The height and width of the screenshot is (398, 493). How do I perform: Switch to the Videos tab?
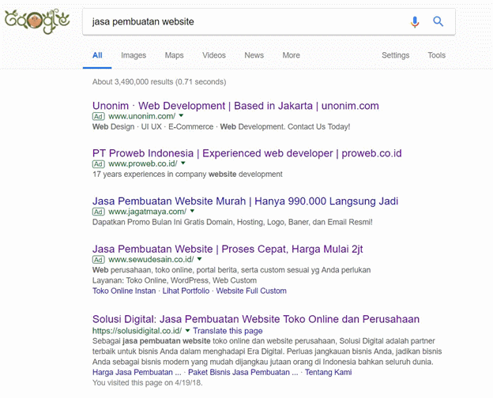[x=214, y=55]
